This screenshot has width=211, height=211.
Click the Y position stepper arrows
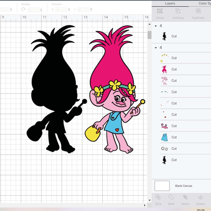tap(91, 9)
